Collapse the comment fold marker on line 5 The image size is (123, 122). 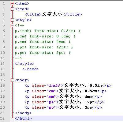(x=12, y=25)
